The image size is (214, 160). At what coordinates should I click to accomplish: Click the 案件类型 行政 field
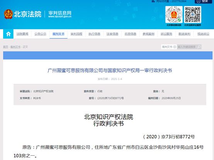pyautogui.click(x=93, y=91)
